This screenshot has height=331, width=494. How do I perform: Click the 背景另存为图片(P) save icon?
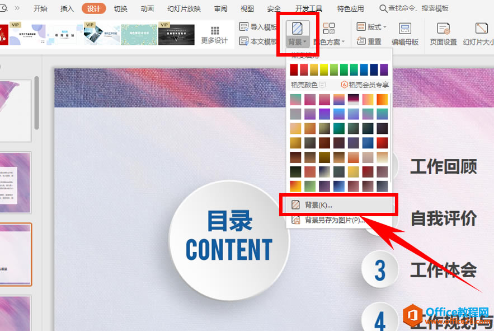tap(295, 220)
